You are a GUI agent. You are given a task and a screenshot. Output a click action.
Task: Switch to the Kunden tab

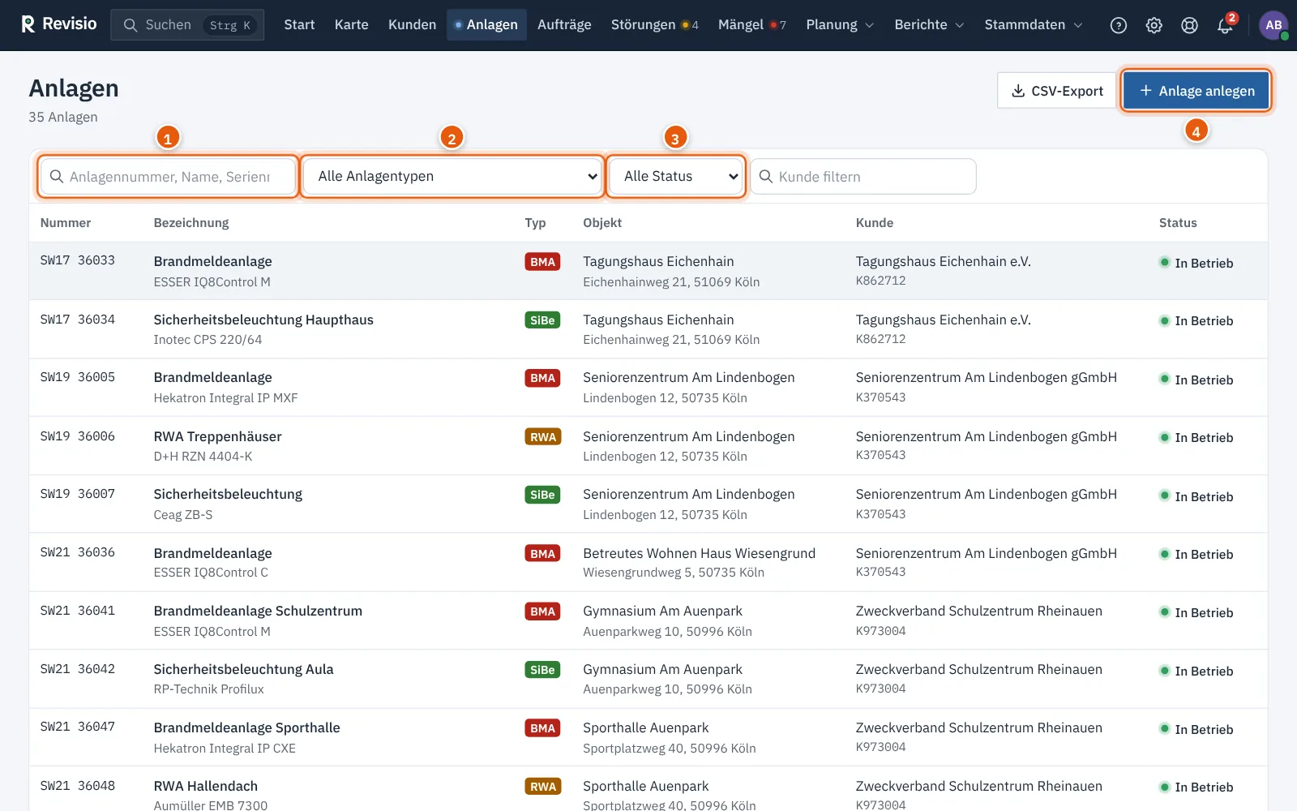pyautogui.click(x=412, y=25)
